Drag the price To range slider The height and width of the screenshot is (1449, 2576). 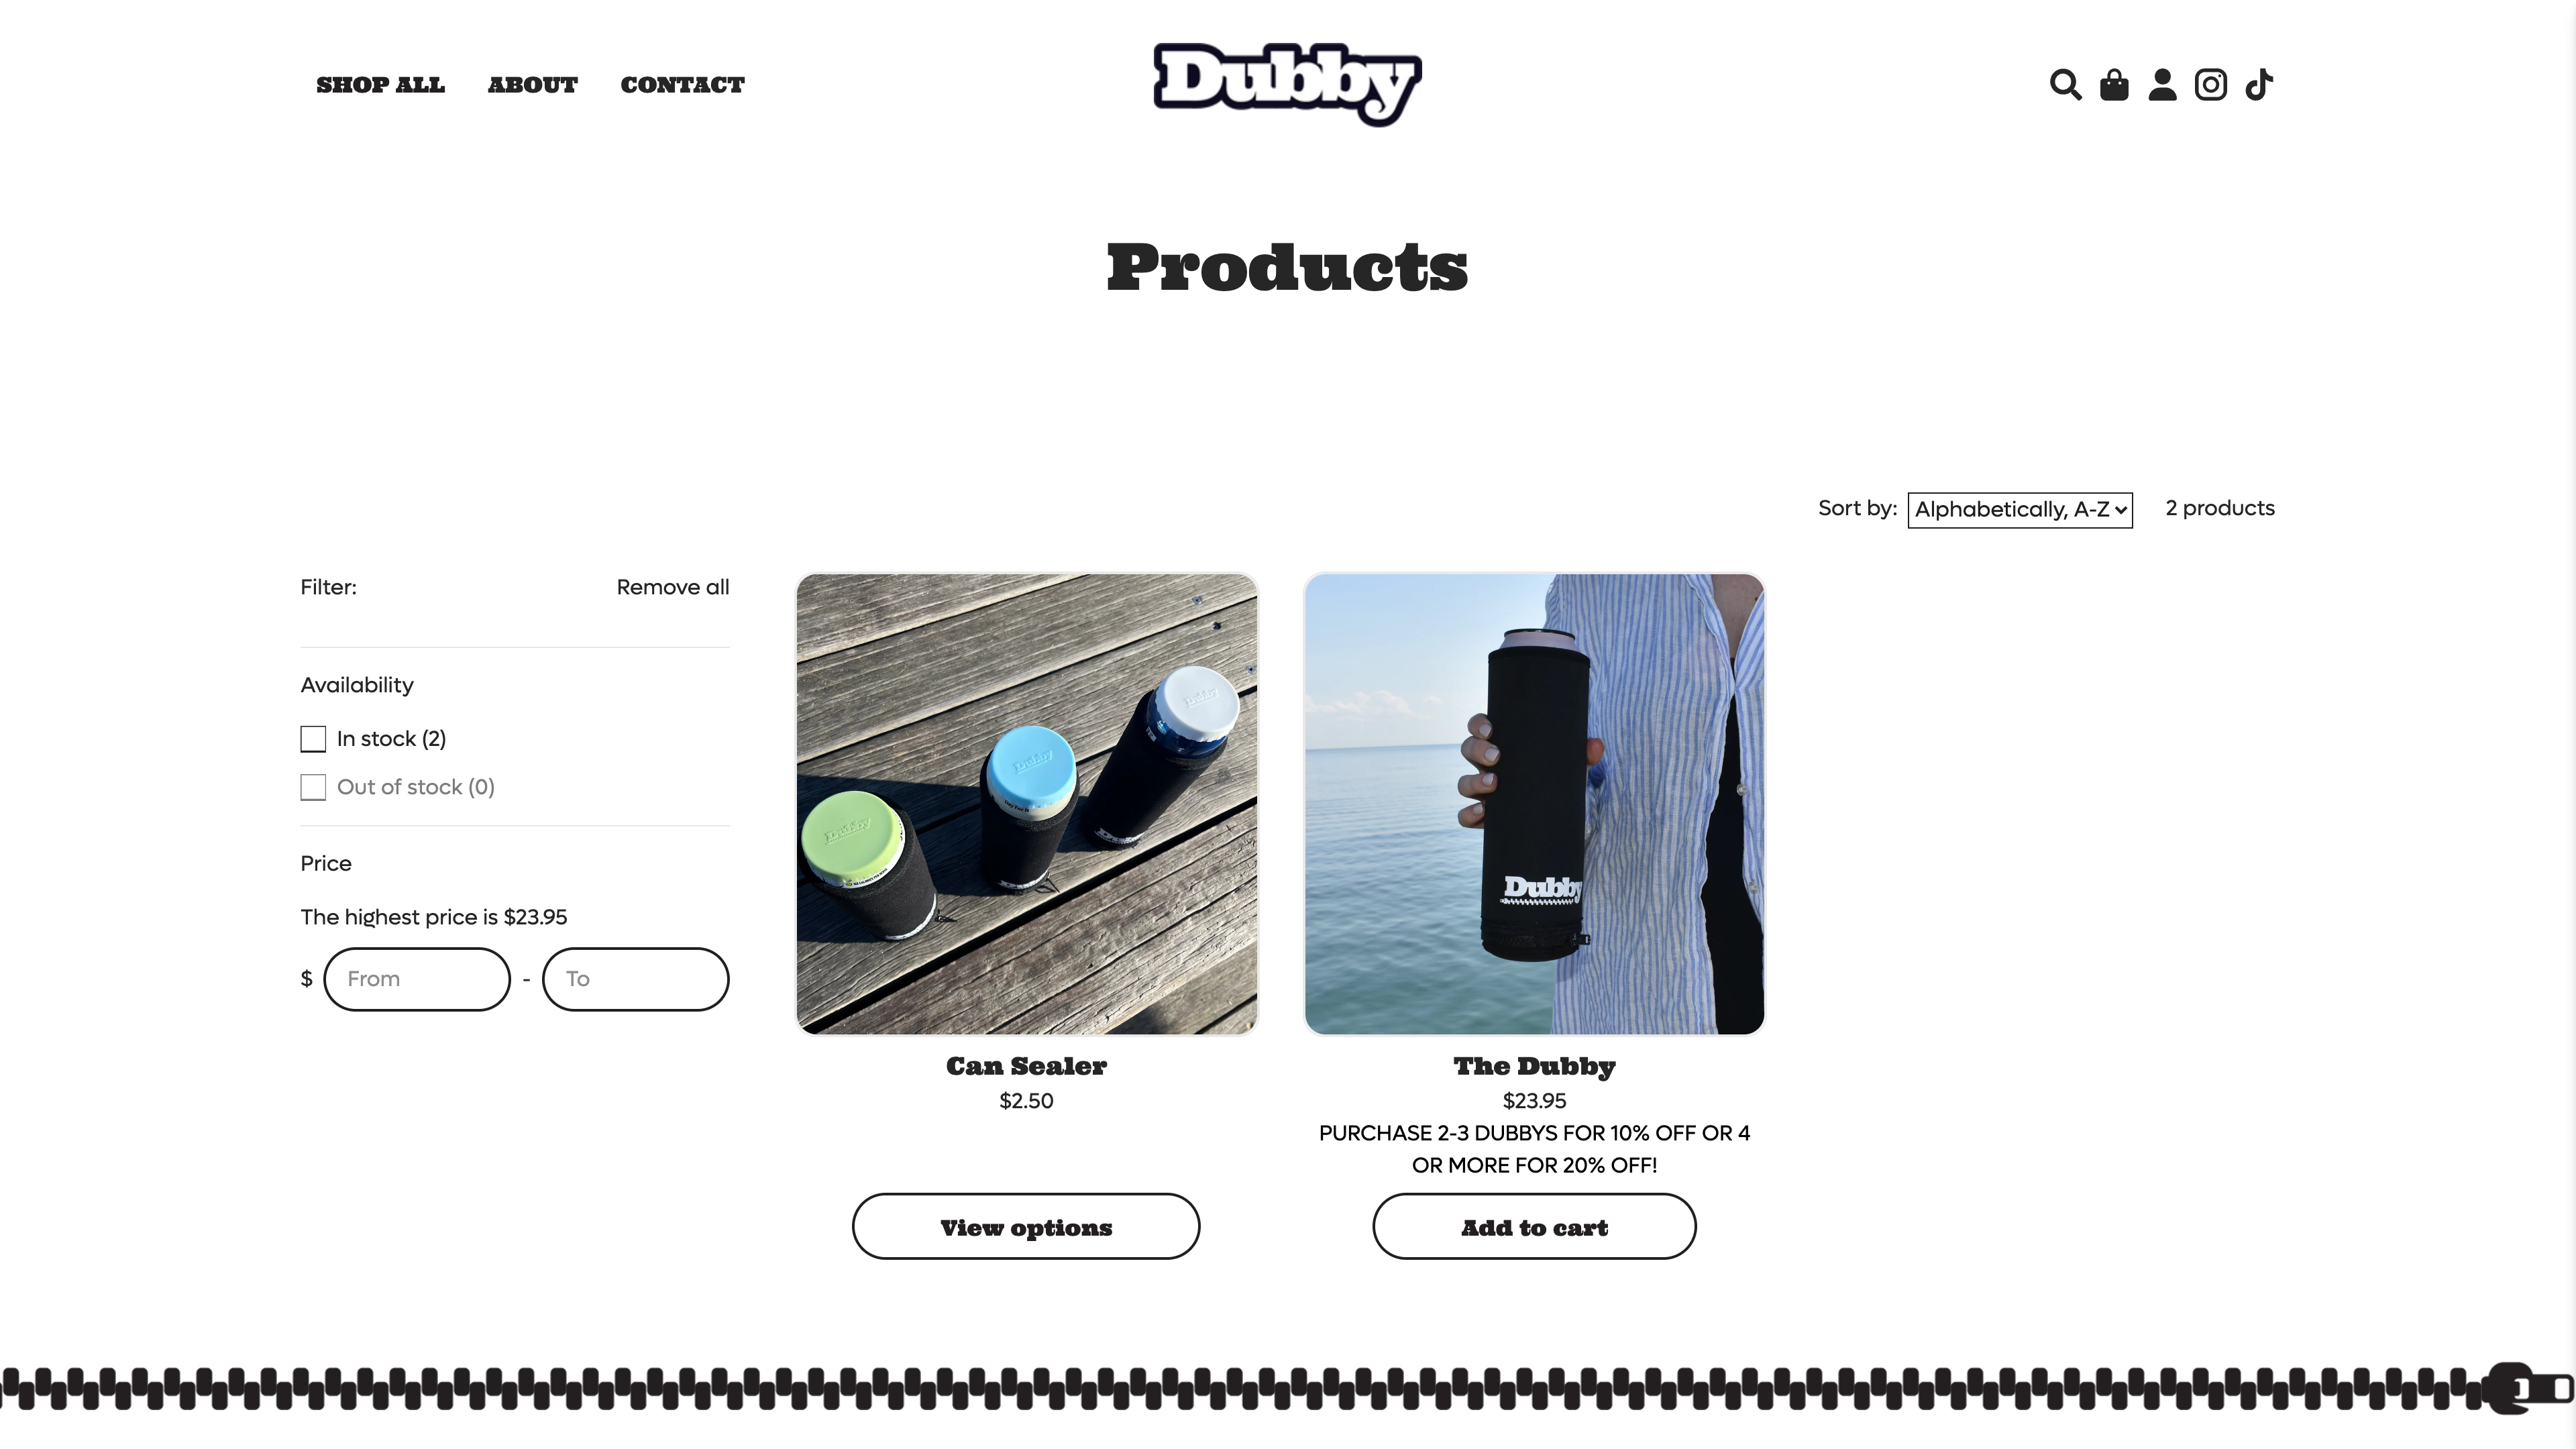tap(633, 978)
